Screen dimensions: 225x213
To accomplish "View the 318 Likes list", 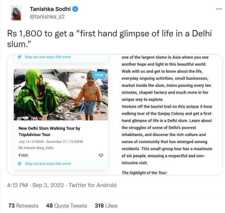I will click(x=106, y=206).
